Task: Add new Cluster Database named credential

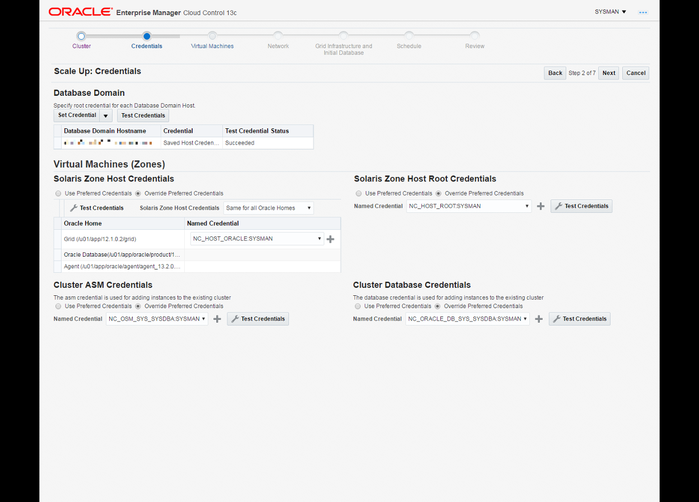Action: coord(539,319)
